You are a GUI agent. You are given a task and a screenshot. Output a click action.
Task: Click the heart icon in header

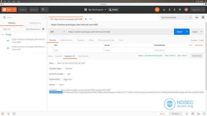(180, 10)
